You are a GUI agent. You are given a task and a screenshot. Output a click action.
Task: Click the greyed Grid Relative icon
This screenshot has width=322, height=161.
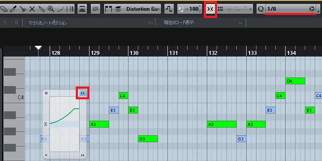tap(229, 9)
